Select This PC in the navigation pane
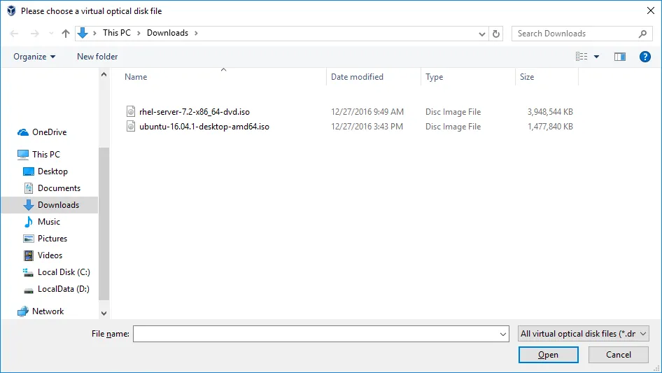 (x=46, y=155)
